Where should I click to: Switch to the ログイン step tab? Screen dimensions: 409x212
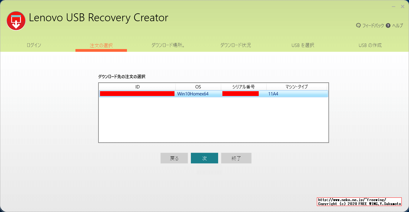(x=34, y=45)
